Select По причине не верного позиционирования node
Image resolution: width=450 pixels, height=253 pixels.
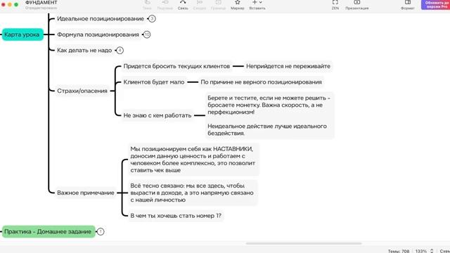click(x=261, y=82)
